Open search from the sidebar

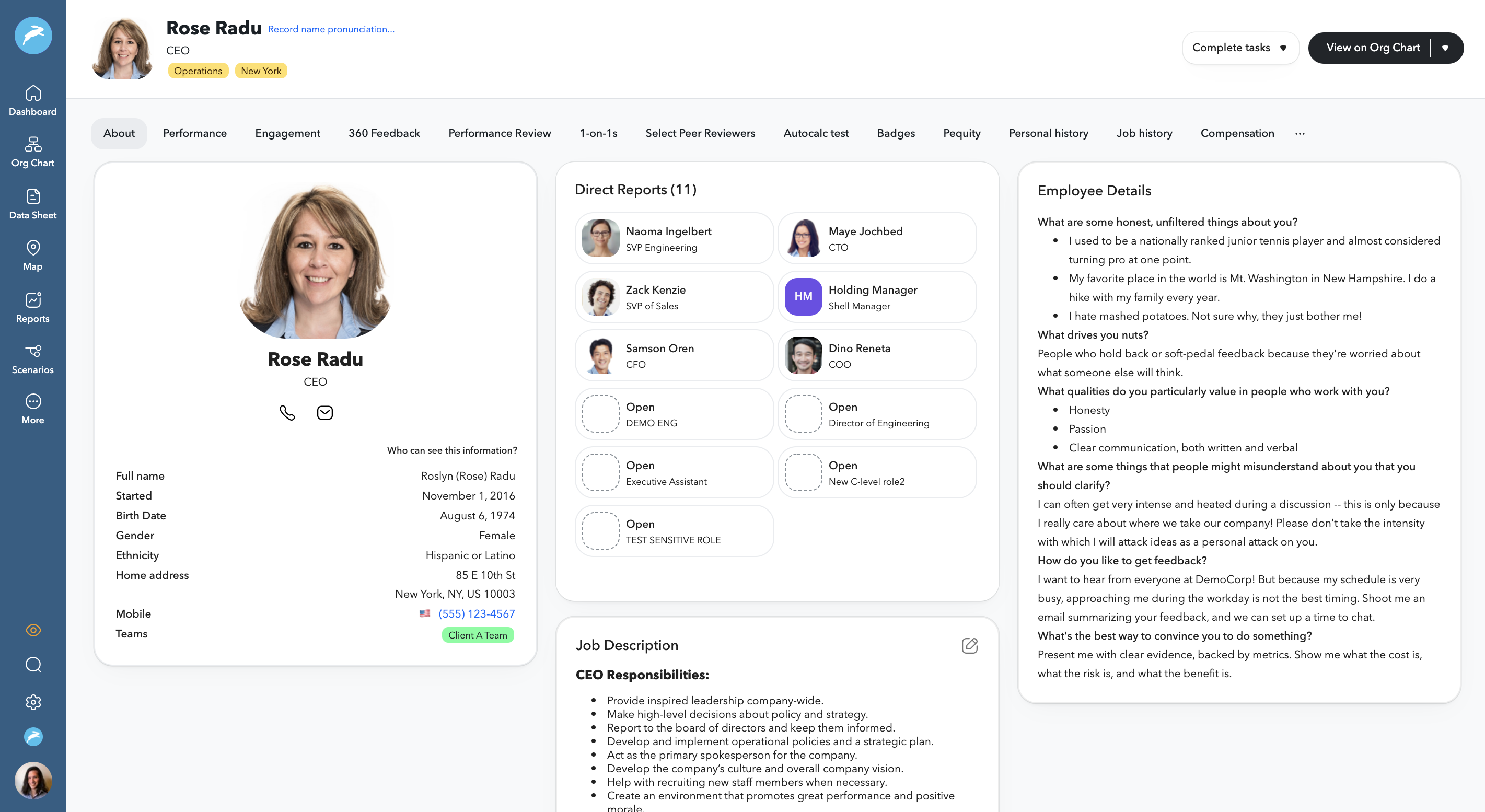click(x=33, y=665)
